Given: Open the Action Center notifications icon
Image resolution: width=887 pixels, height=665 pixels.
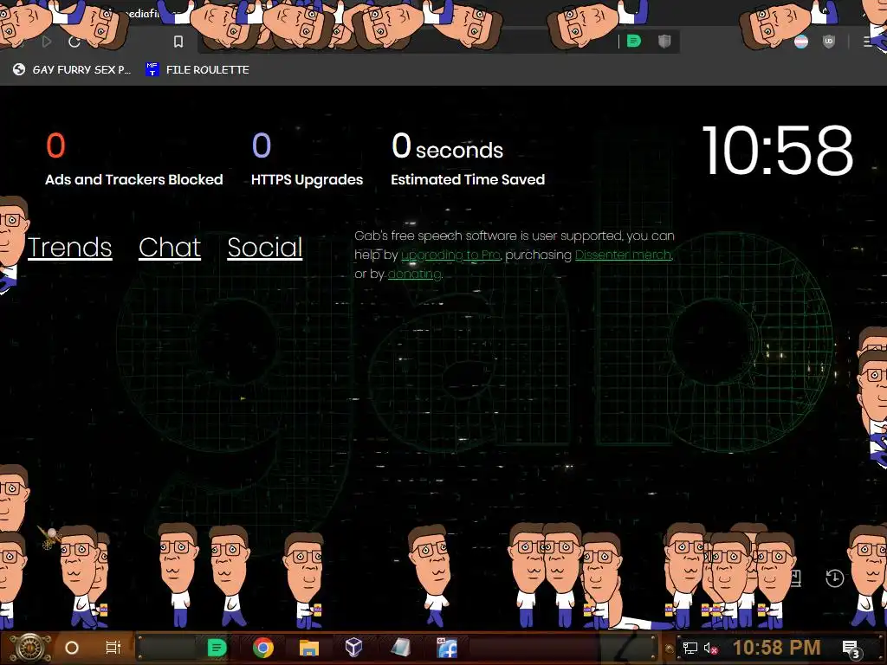Looking at the screenshot, I should click(x=851, y=649).
